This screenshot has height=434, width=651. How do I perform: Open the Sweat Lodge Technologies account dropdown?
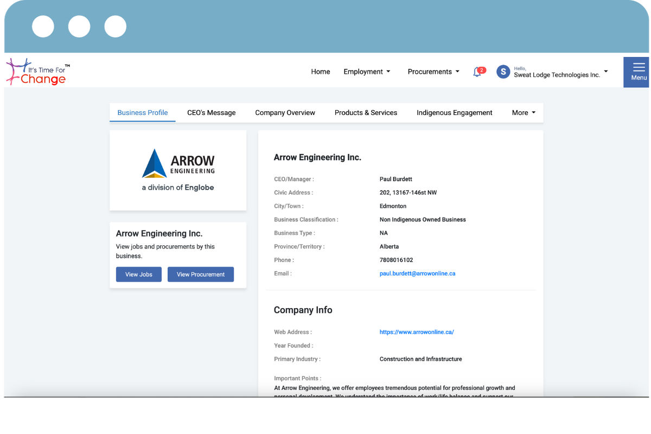click(x=560, y=72)
